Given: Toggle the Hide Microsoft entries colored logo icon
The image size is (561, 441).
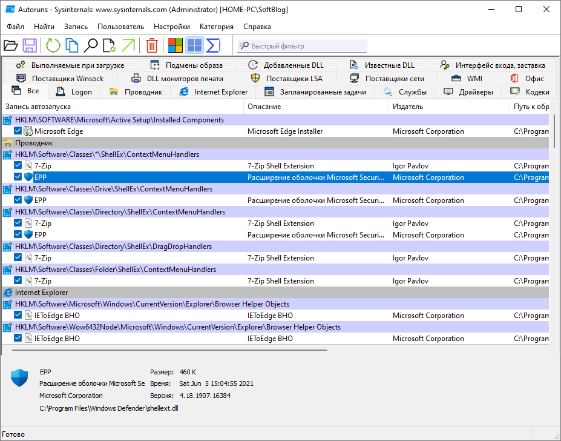Looking at the screenshot, I should pos(176,45).
